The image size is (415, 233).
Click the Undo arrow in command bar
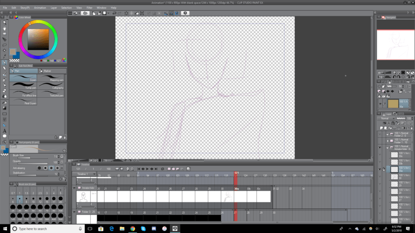[x=115, y=13]
